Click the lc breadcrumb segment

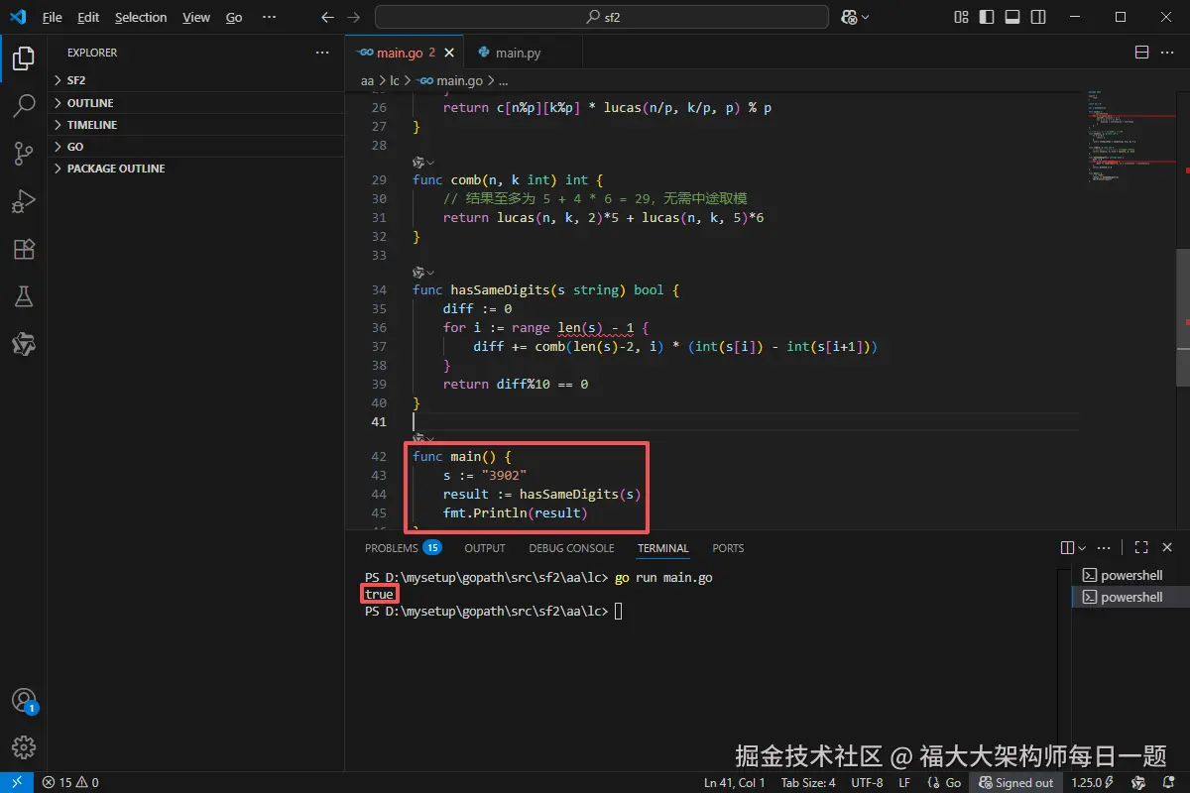click(394, 81)
